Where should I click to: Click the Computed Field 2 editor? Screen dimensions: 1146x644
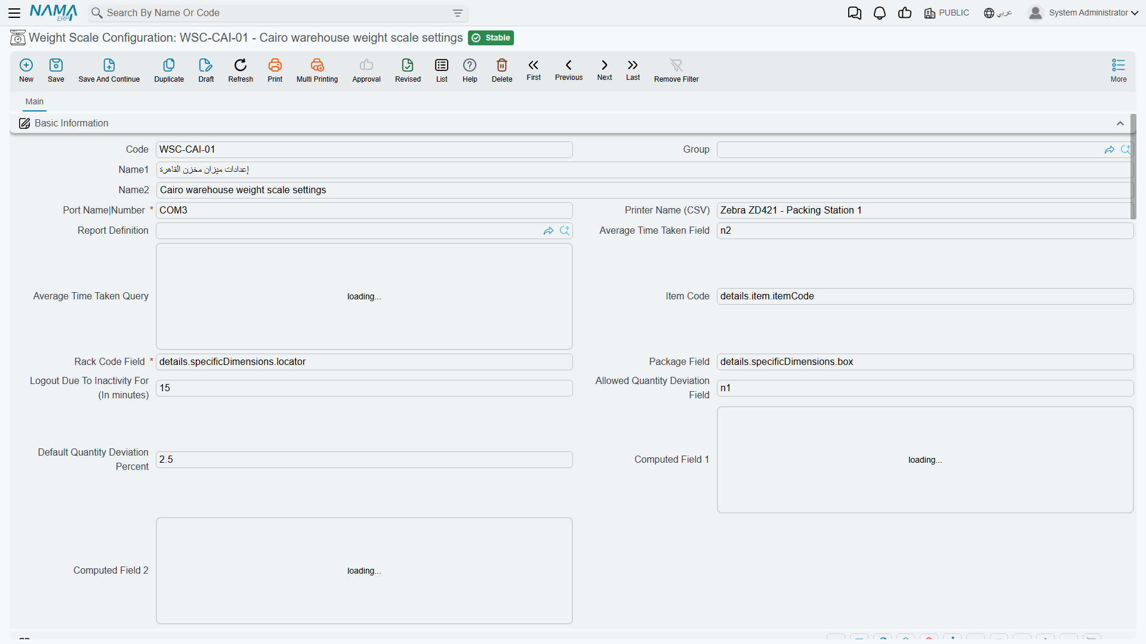364,571
